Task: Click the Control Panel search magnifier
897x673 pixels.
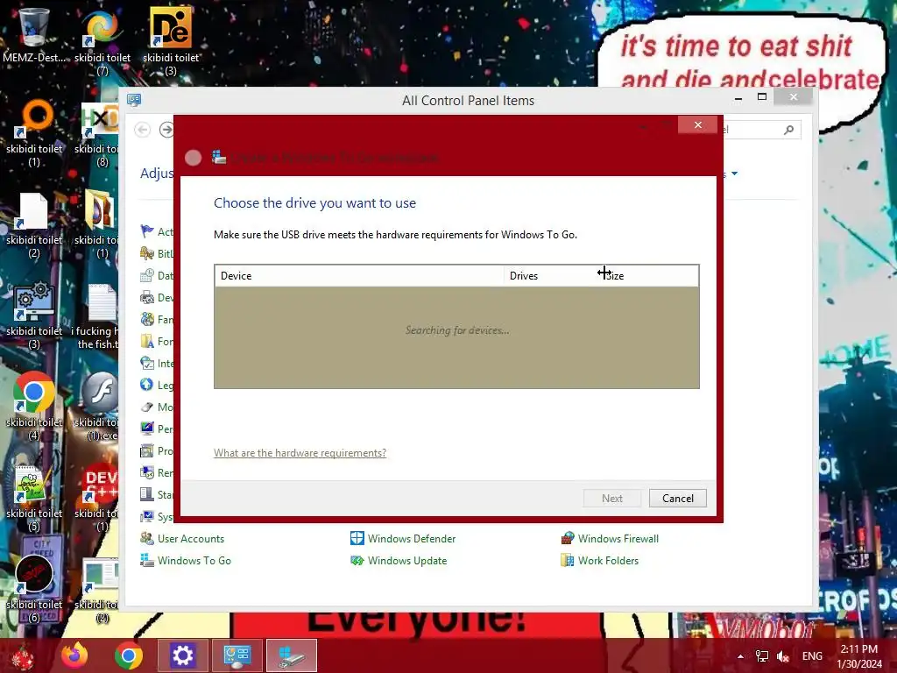Action: tap(789, 130)
